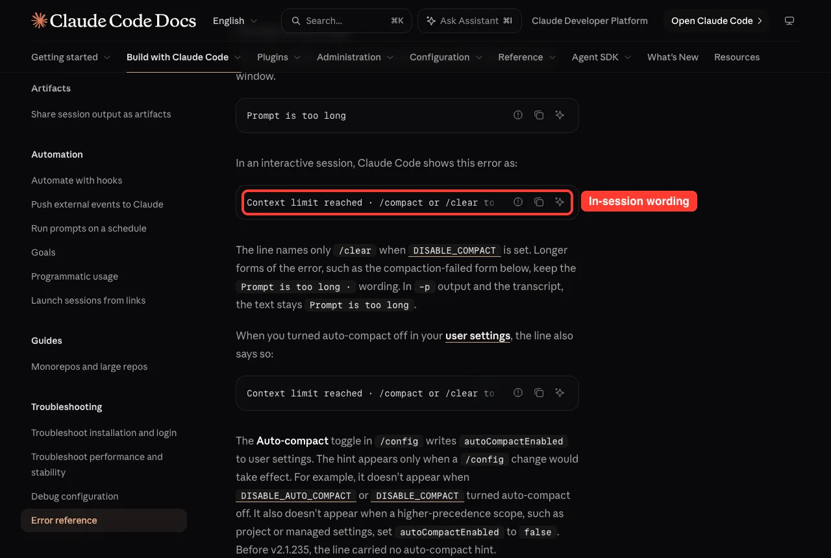
Task: Follow the "user settings" link
Action: [478, 336]
